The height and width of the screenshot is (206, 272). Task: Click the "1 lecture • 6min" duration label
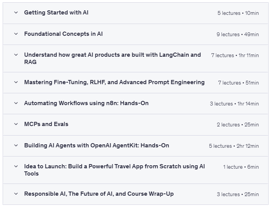[x=241, y=167]
